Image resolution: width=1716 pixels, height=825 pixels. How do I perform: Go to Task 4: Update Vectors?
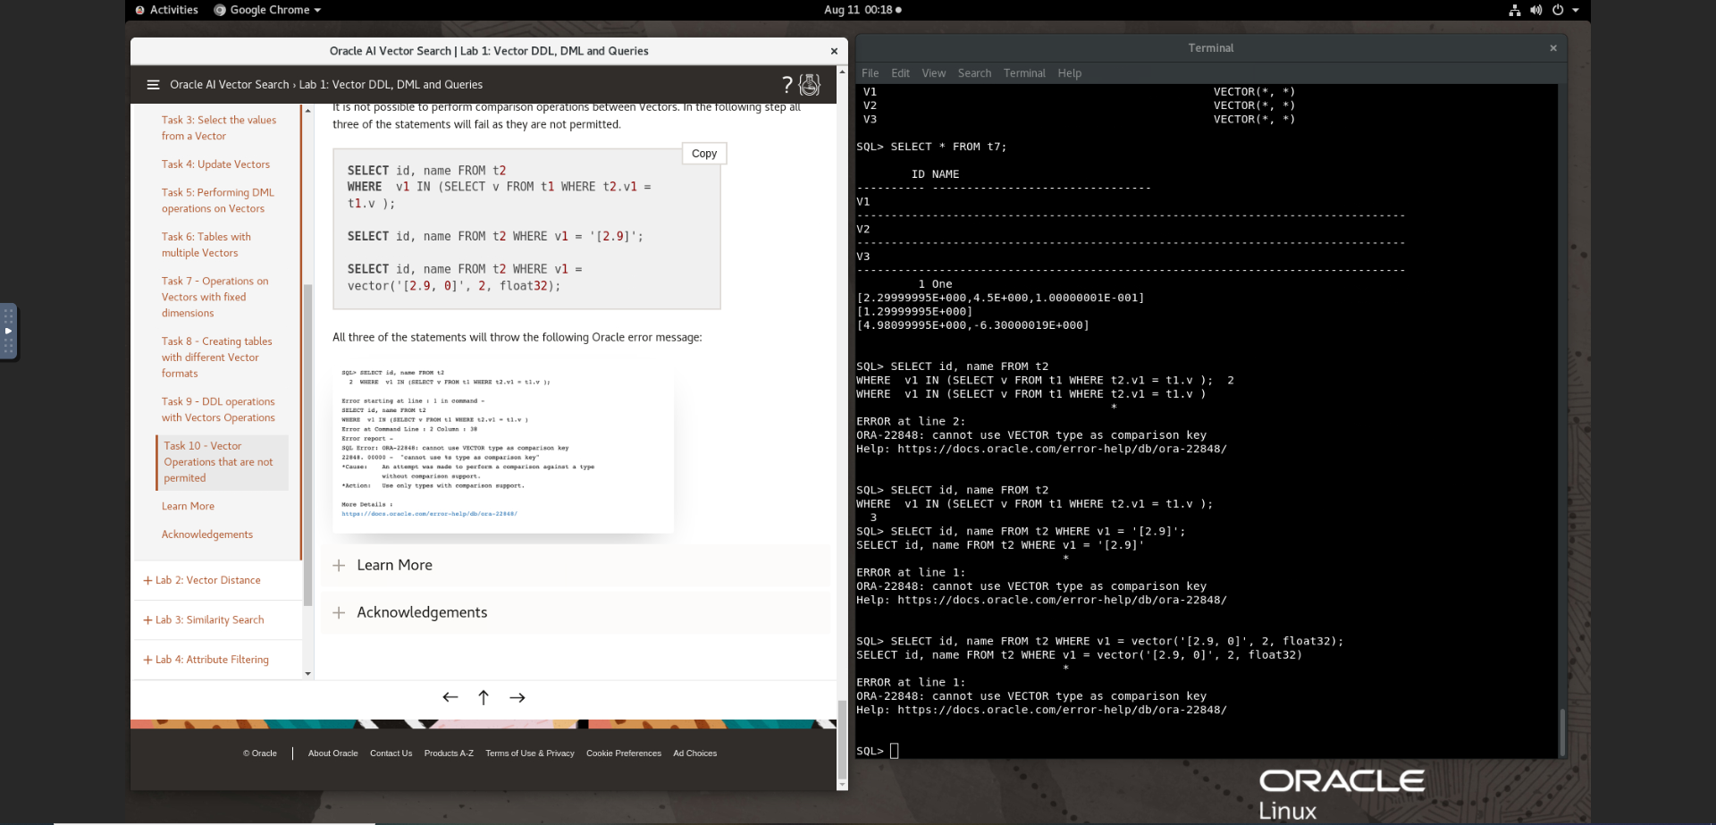215,164
